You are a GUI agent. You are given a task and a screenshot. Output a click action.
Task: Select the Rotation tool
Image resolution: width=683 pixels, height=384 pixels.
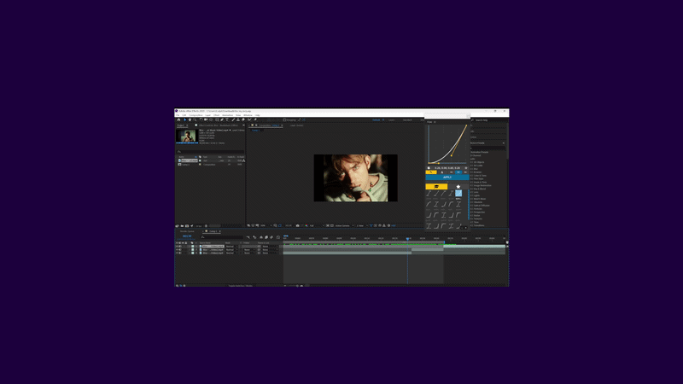201,119
